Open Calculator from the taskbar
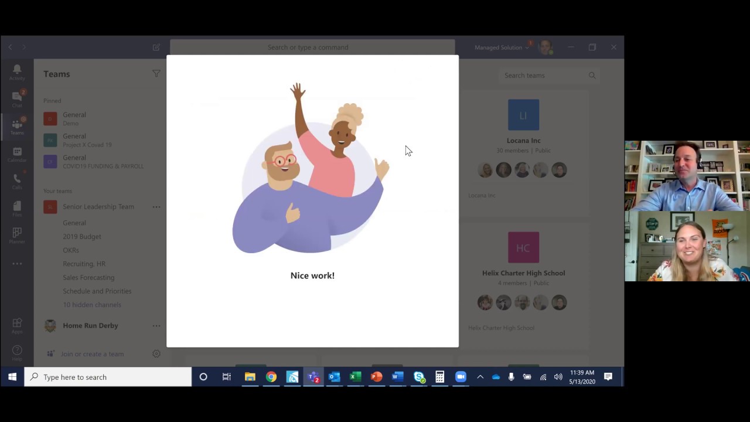Viewport: 750px width, 422px height. pos(440,377)
